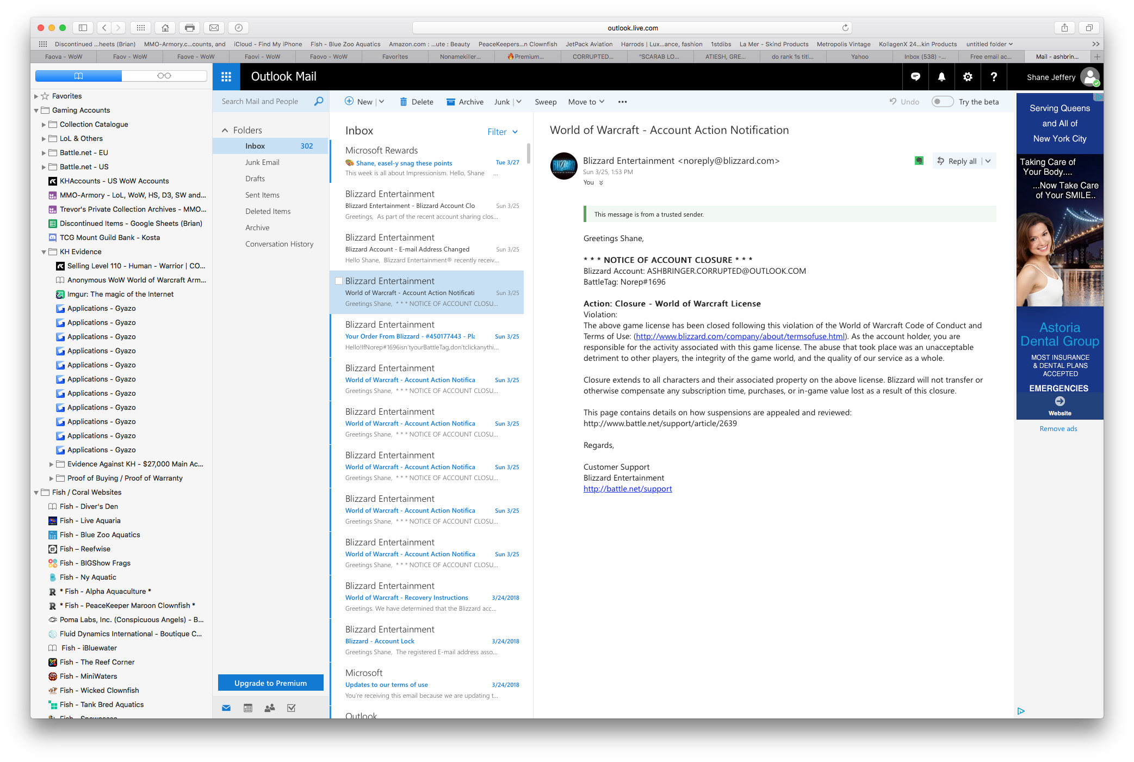
Task: Click Upgrade to Premium button
Action: [270, 683]
